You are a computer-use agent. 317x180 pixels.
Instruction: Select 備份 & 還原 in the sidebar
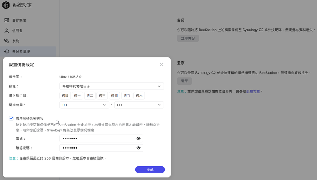(28, 51)
